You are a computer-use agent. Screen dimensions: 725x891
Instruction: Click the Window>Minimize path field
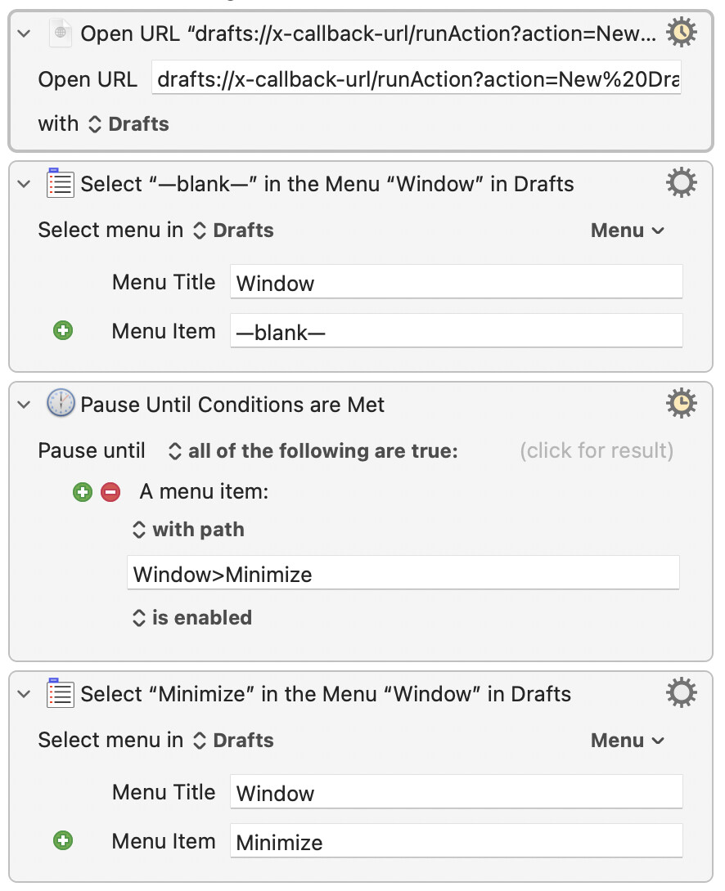(x=403, y=574)
